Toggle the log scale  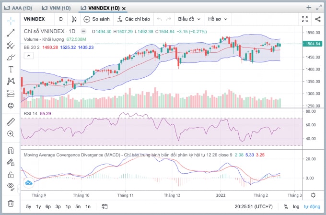click(296, 207)
